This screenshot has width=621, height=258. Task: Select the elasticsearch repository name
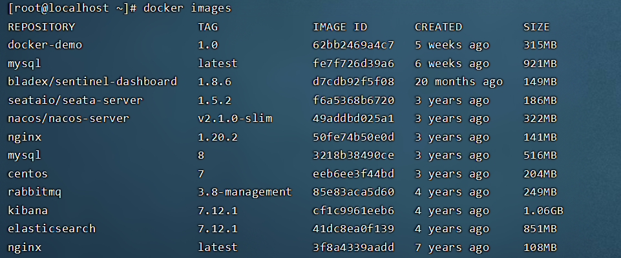(52, 229)
